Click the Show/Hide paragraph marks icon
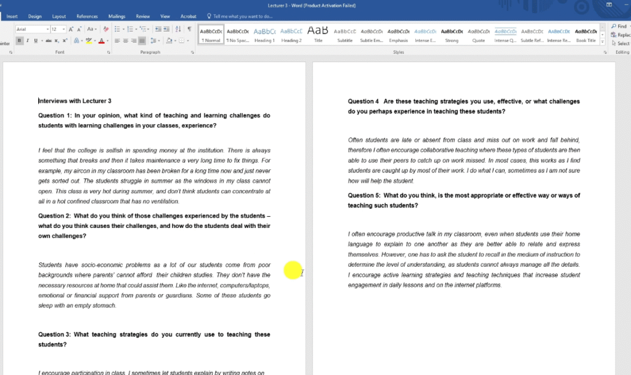Screen dimensions: 631x375 (189, 29)
